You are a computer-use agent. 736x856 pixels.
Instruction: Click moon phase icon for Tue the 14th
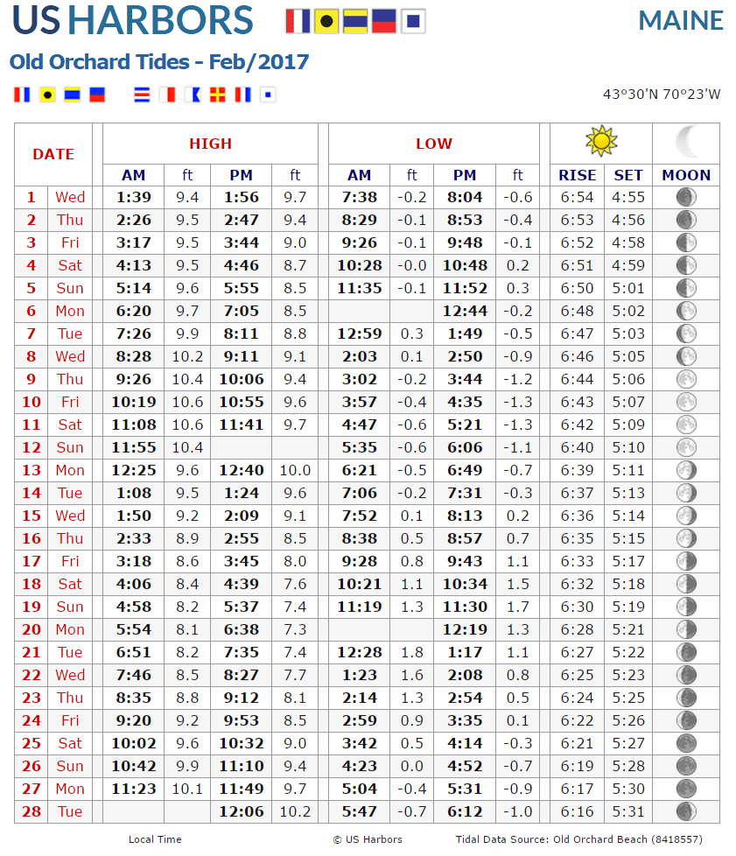(x=686, y=493)
